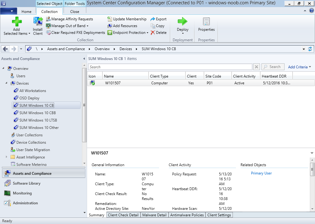Click Clear Required PXE Deployments

click(76, 33)
